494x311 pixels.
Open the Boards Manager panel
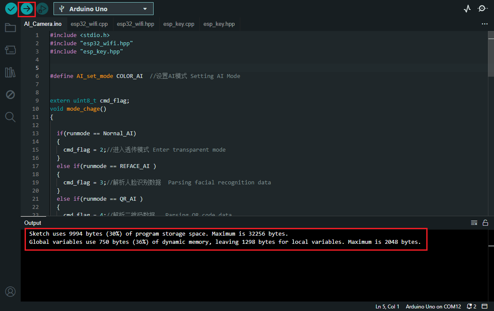pos(10,50)
